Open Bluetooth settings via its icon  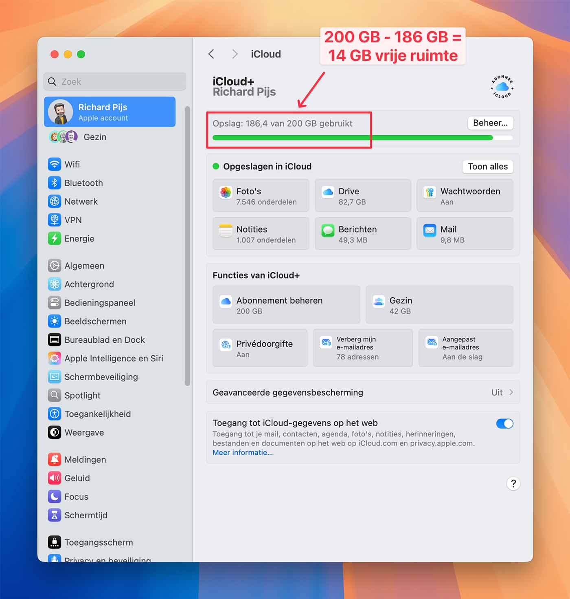(x=55, y=183)
